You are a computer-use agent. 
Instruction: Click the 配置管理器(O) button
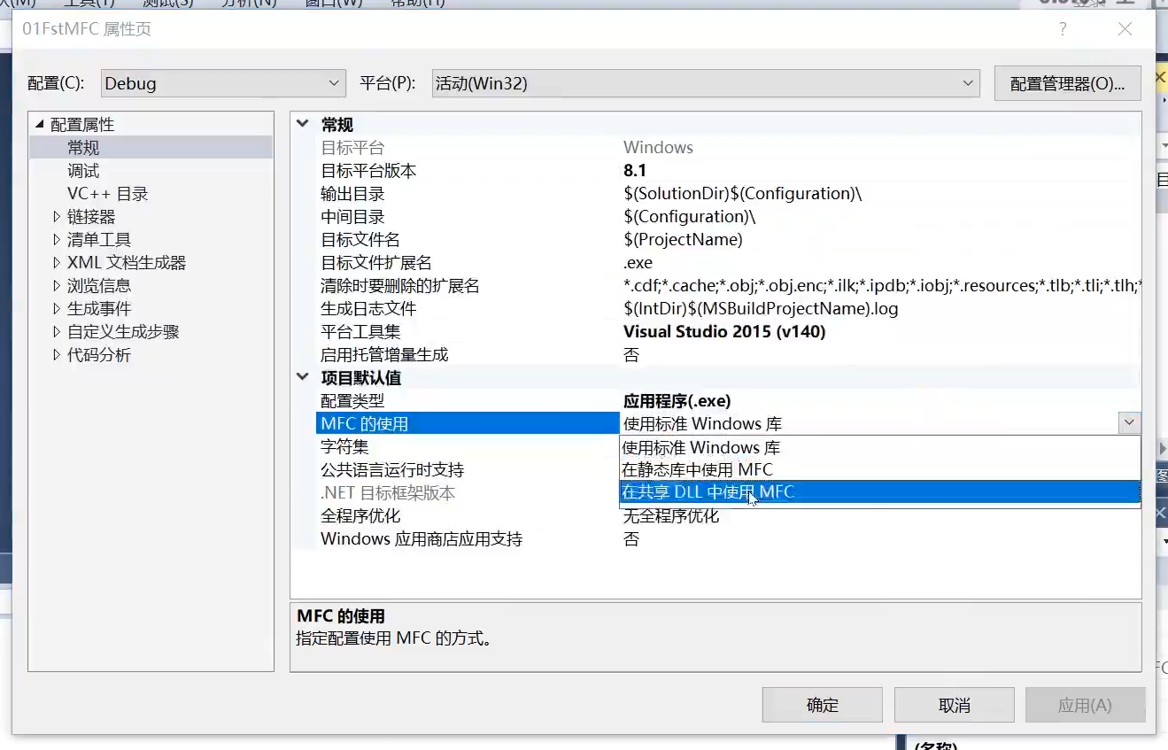pyautogui.click(x=1067, y=81)
